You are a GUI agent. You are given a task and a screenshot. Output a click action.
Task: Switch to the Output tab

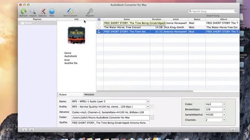(x=70, y=94)
